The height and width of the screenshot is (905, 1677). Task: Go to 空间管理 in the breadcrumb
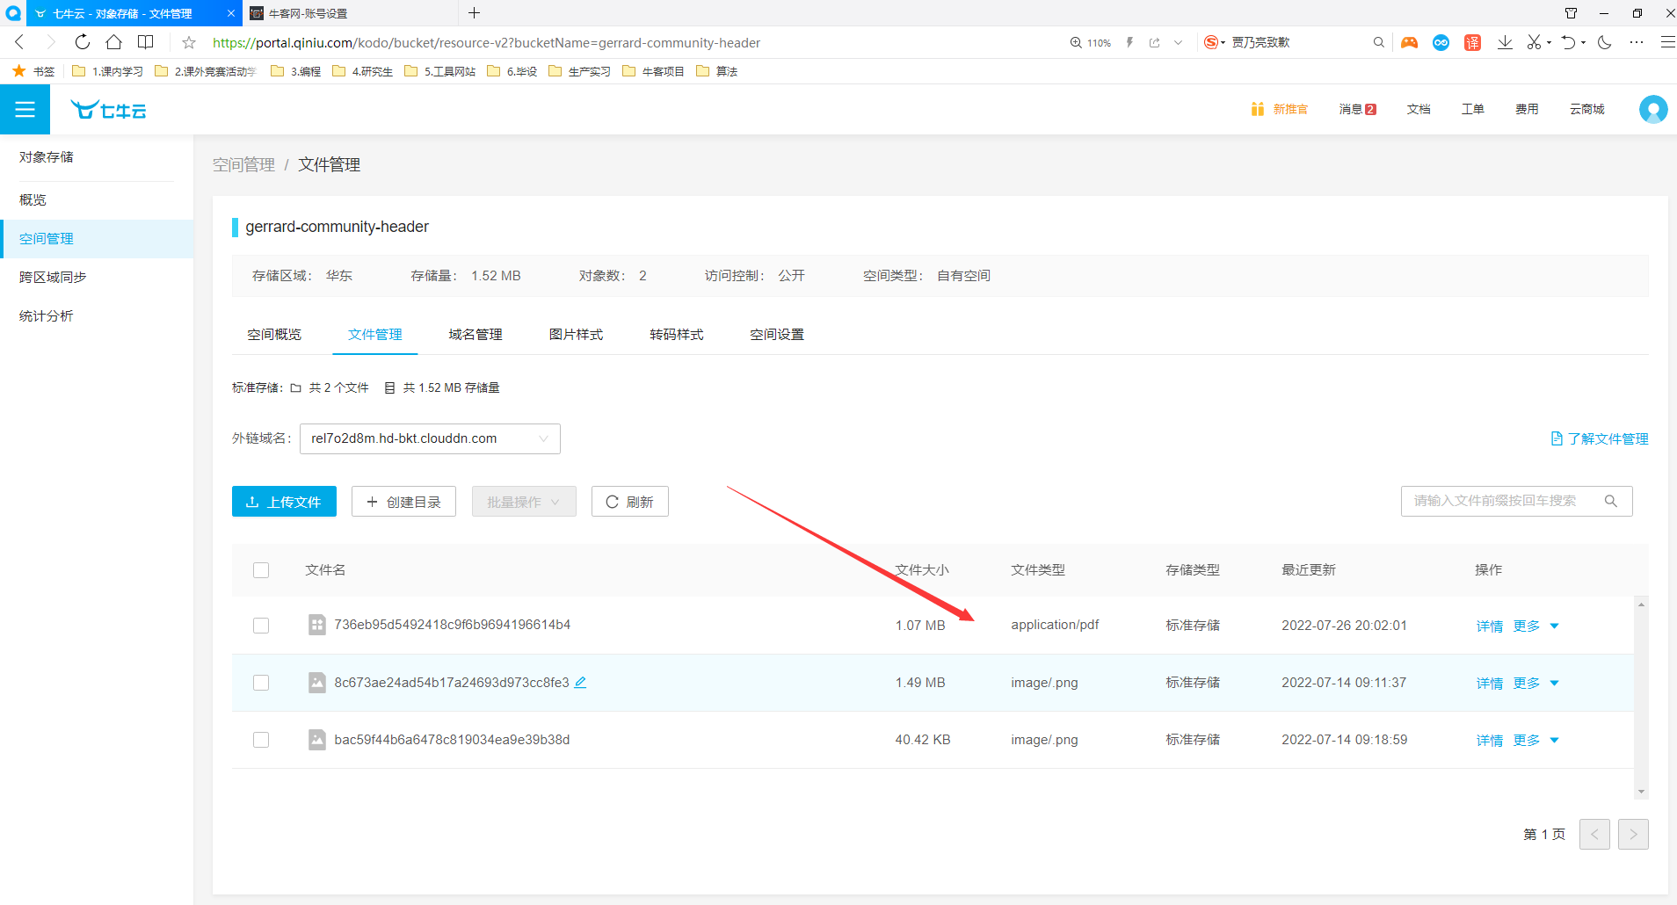coord(243,165)
